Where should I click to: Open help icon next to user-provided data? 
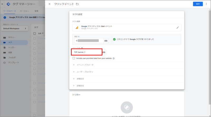click(114, 58)
